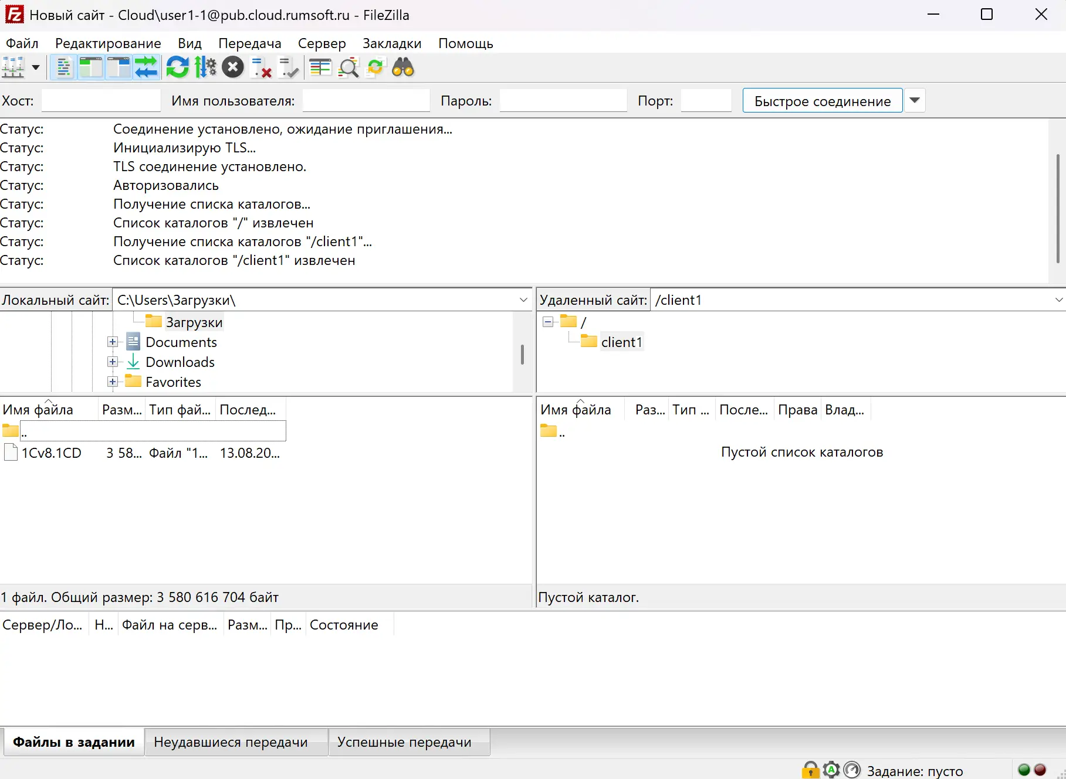Open local site path dropdown
This screenshot has width=1066, height=779.
pos(523,300)
